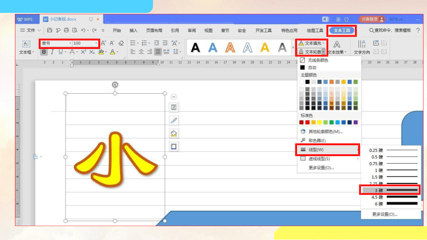Clear formatting with the eraser icon
Screen dimensions: 427x240
click(121, 43)
